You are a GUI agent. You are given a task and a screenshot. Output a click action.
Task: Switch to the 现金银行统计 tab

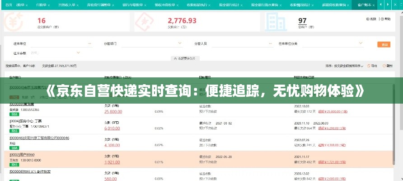click(229, 5)
